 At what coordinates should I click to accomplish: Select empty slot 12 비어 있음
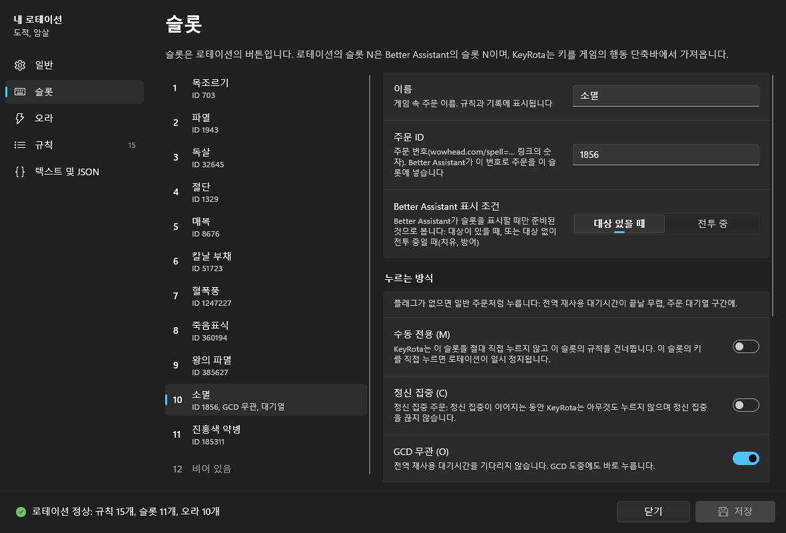point(266,469)
